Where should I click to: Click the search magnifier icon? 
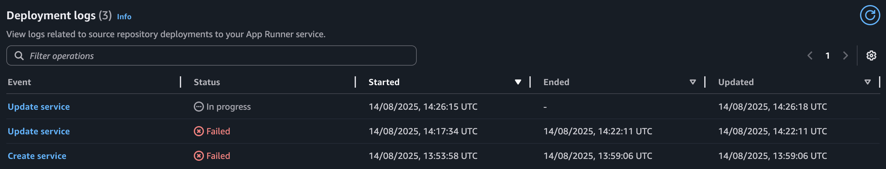tap(19, 56)
